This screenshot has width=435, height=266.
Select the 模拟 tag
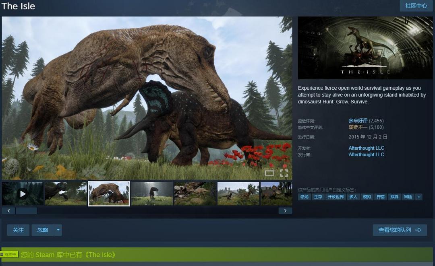click(367, 197)
